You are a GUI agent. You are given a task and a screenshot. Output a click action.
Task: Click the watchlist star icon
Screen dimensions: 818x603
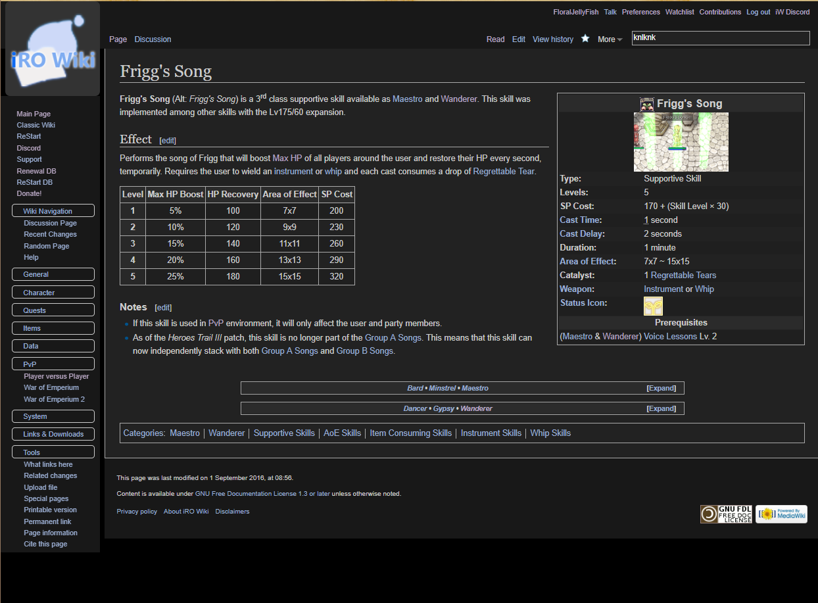point(585,39)
